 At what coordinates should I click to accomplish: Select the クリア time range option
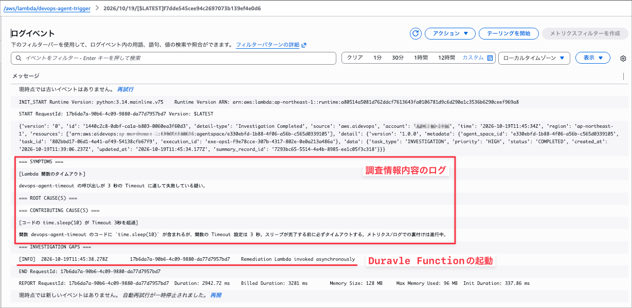point(355,58)
